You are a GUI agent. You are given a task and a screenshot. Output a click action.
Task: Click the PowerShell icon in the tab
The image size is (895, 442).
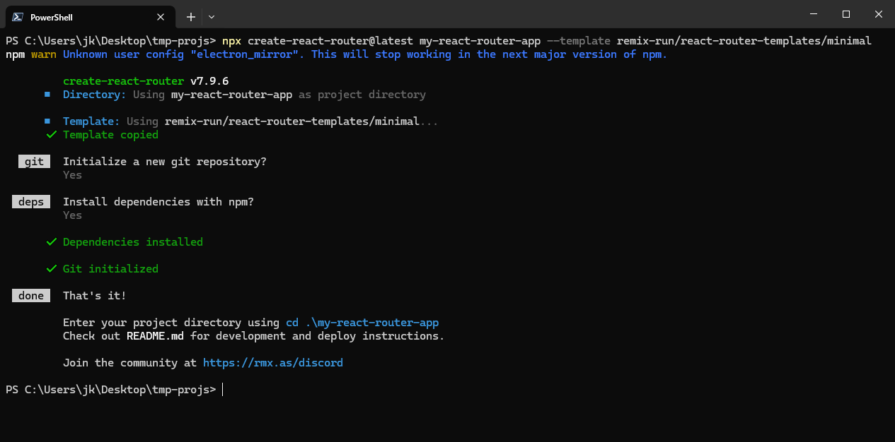pyautogui.click(x=17, y=17)
